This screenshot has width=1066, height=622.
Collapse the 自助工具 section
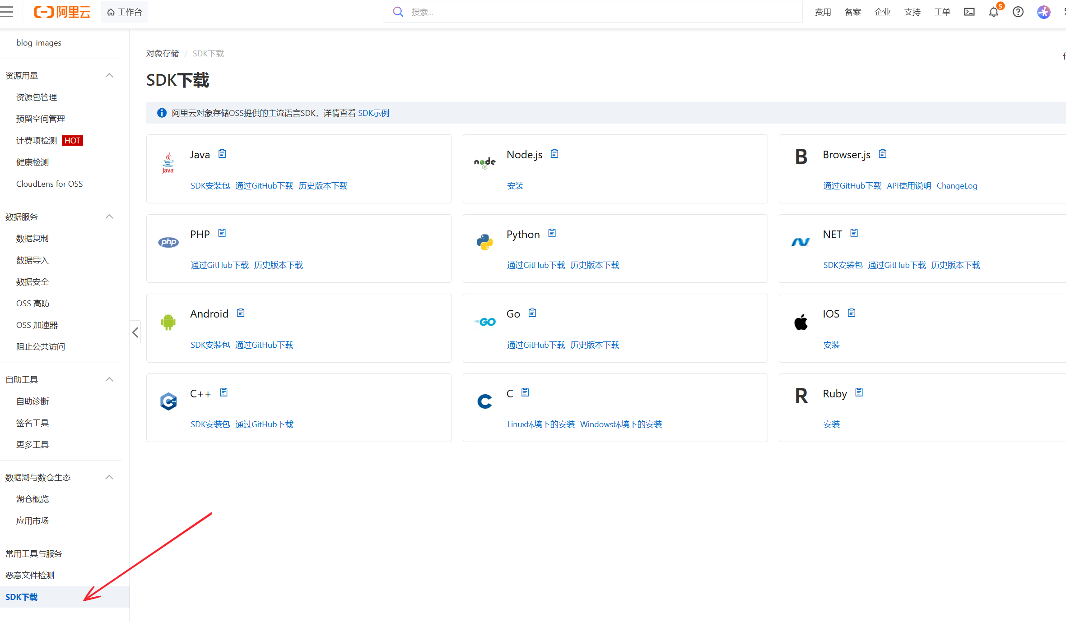click(x=109, y=380)
